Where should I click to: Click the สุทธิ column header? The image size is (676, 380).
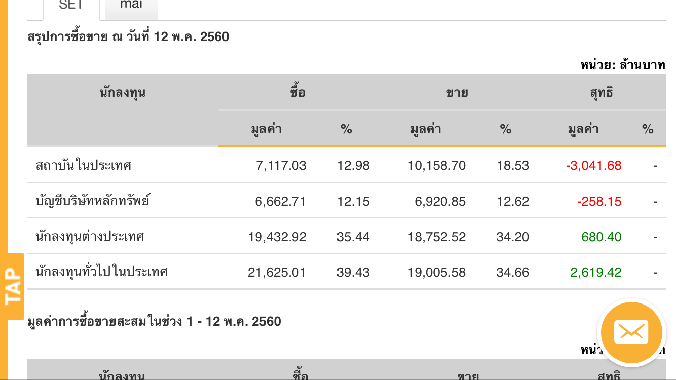[601, 93]
